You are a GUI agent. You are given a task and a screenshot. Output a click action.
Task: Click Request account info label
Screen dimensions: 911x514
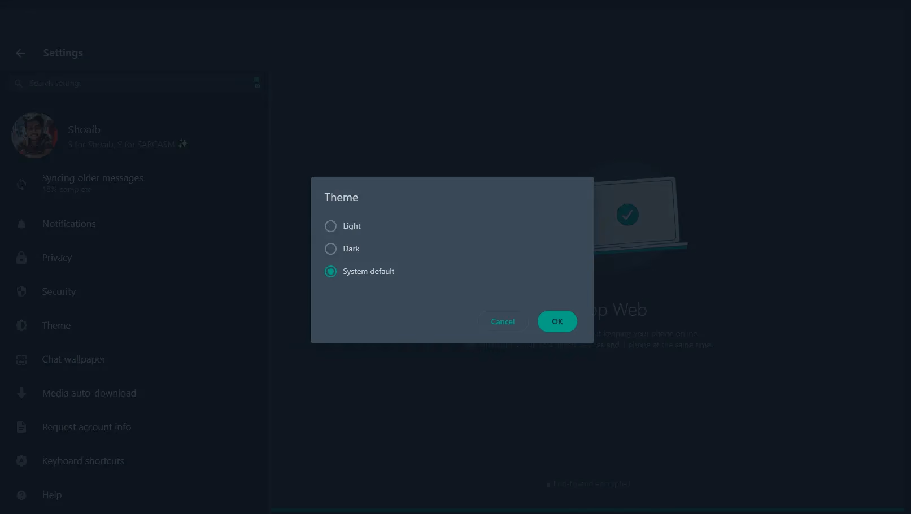[86, 427]
